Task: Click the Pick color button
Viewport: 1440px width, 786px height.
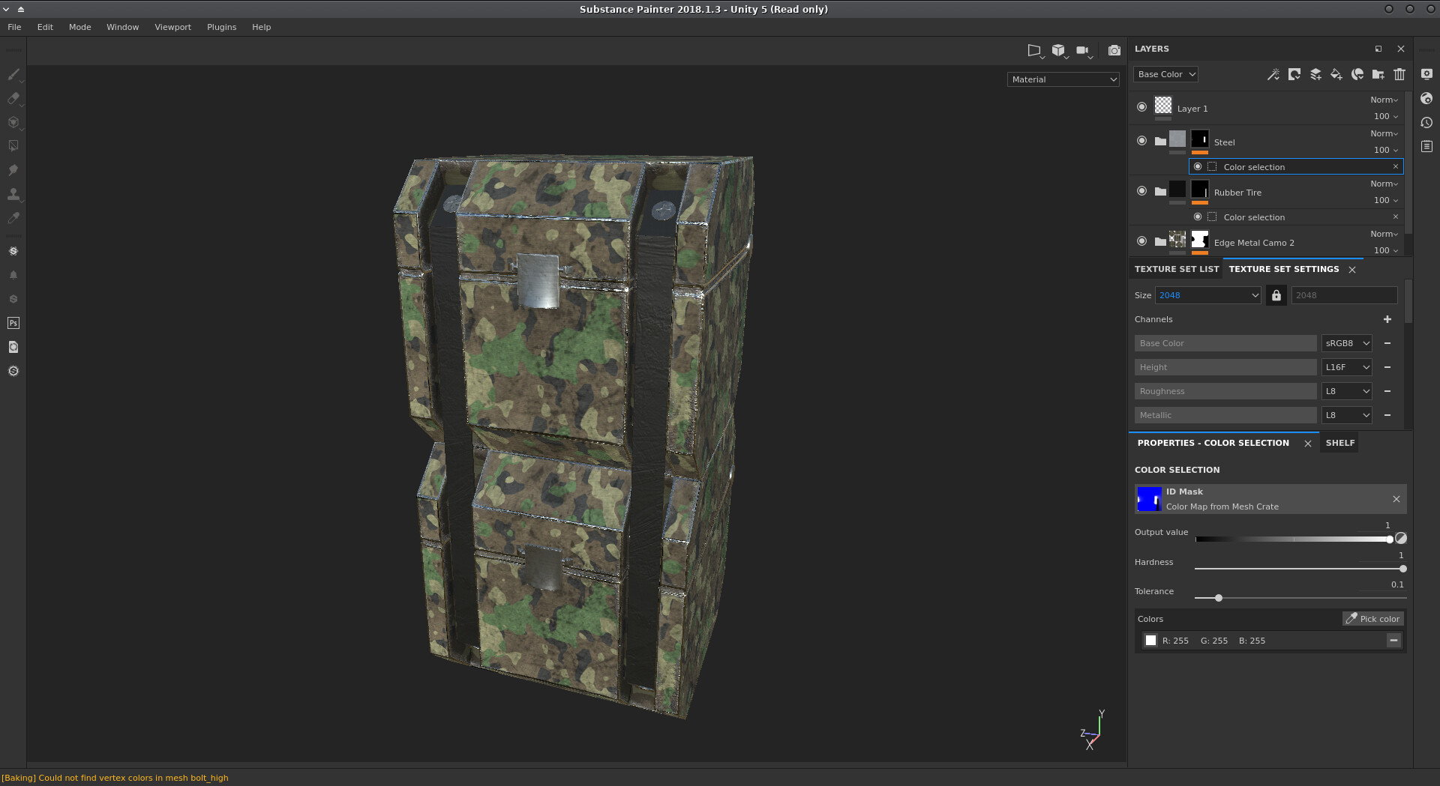Action: click(1372, 619)
